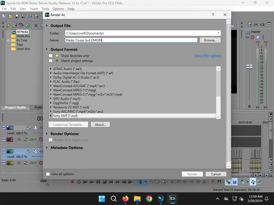Click the Open project folder icon

coord(10,16)
